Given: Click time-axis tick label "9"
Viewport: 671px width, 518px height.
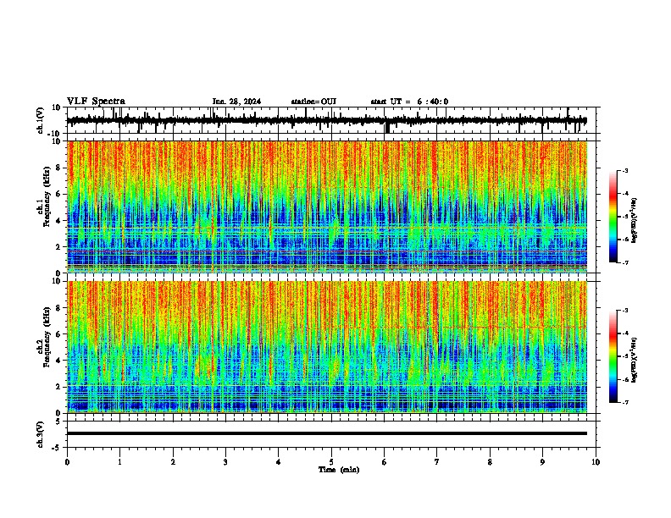Looking at the screenshot, I should pos(542,462).
